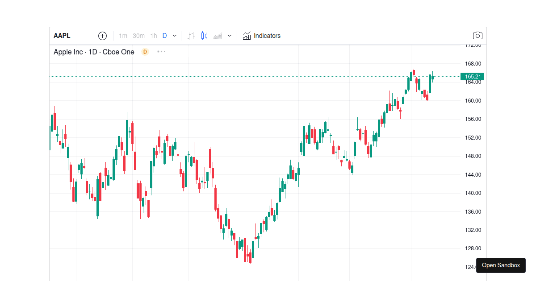Click the 165.21 price label
This screenshot has height=281, width=536.
tap(472, 76)
